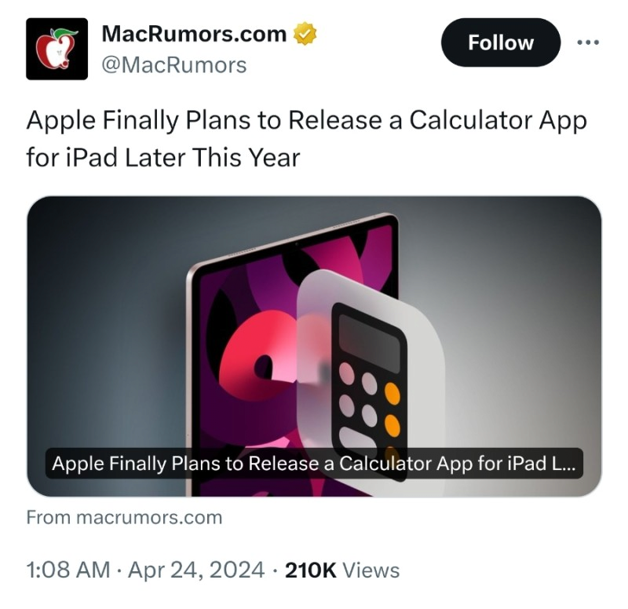The image size is (628, 609).
Task: Open the "From macrumors.com" source link
Action: coord(124,518)
